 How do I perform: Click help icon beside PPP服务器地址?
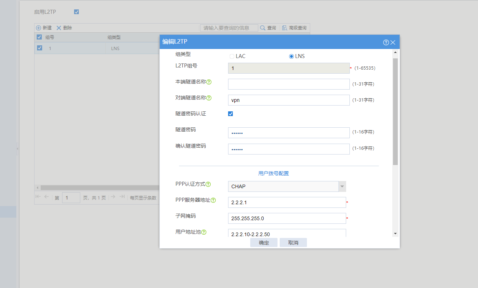pos(213,200)
